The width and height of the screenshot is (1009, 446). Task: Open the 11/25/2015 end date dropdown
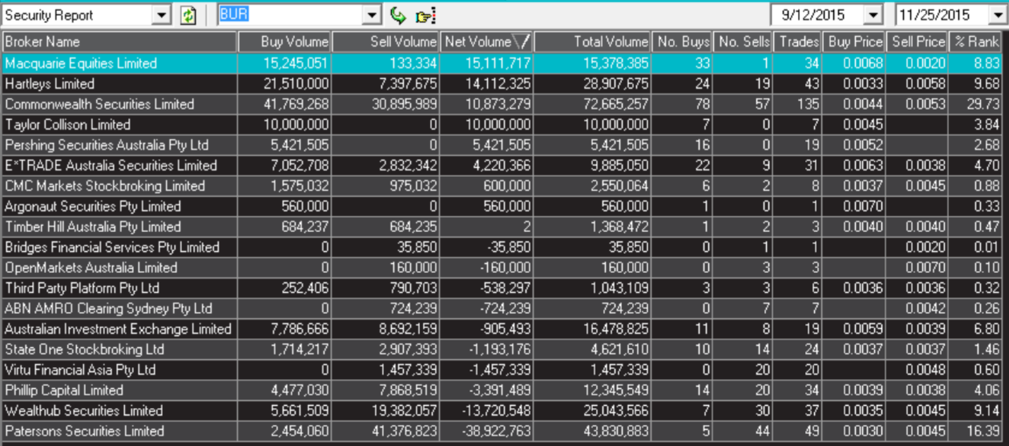[998, 15]
